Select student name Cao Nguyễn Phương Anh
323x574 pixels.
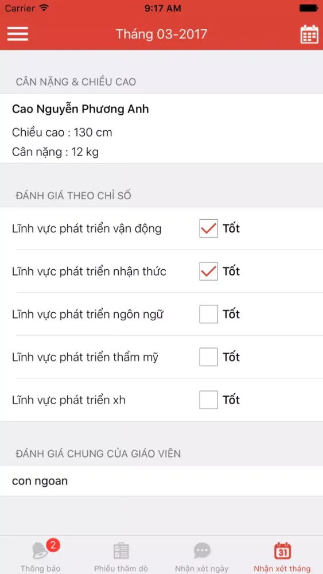click(80, 110)
